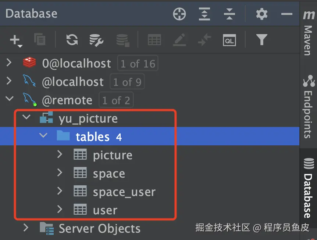The image size is (317, 240).
Task: Collapse the @remote data source
Action: [x=9, y=99]
